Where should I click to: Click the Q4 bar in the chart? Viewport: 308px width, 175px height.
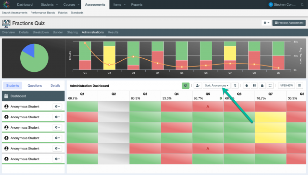(157, 55)
